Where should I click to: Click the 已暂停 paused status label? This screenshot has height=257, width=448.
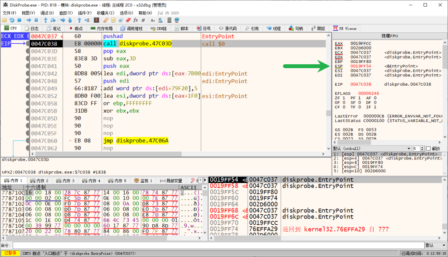point(10,254)
